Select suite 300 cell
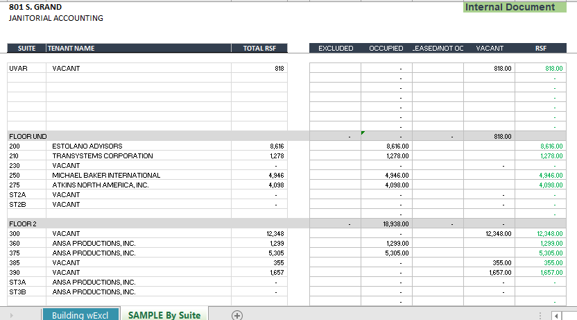This screenshot has width=577, height=320. (27, 233)
